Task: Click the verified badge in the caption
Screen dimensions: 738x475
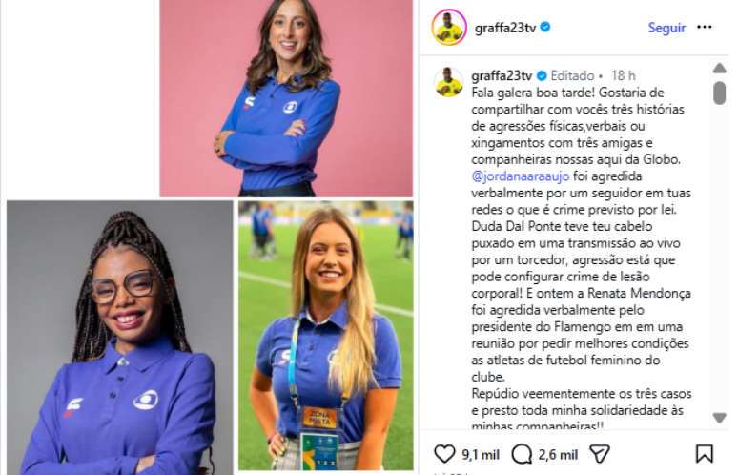Action: coord(542,75)
